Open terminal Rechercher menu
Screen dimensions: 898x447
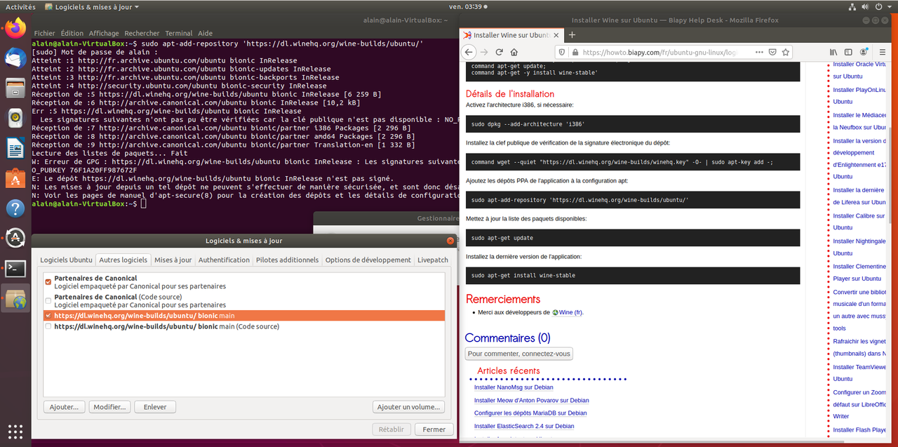click(x=142, y=33)
